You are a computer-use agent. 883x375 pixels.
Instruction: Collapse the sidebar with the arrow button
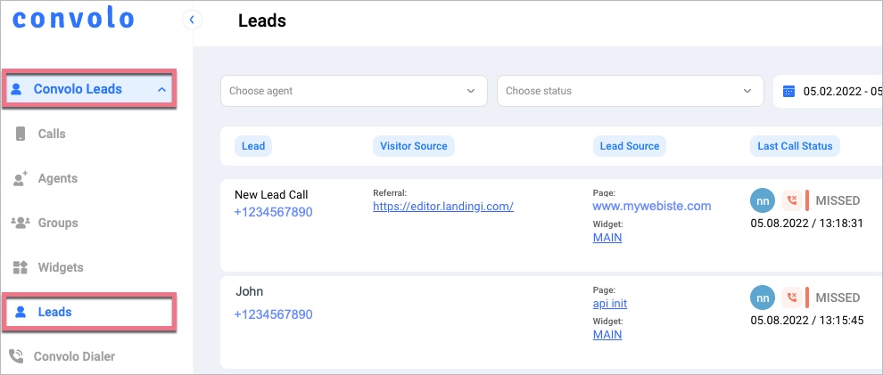click(192, 19)
